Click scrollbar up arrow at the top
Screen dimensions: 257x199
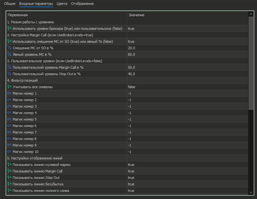pyautogui.click(x=251, y=14)
